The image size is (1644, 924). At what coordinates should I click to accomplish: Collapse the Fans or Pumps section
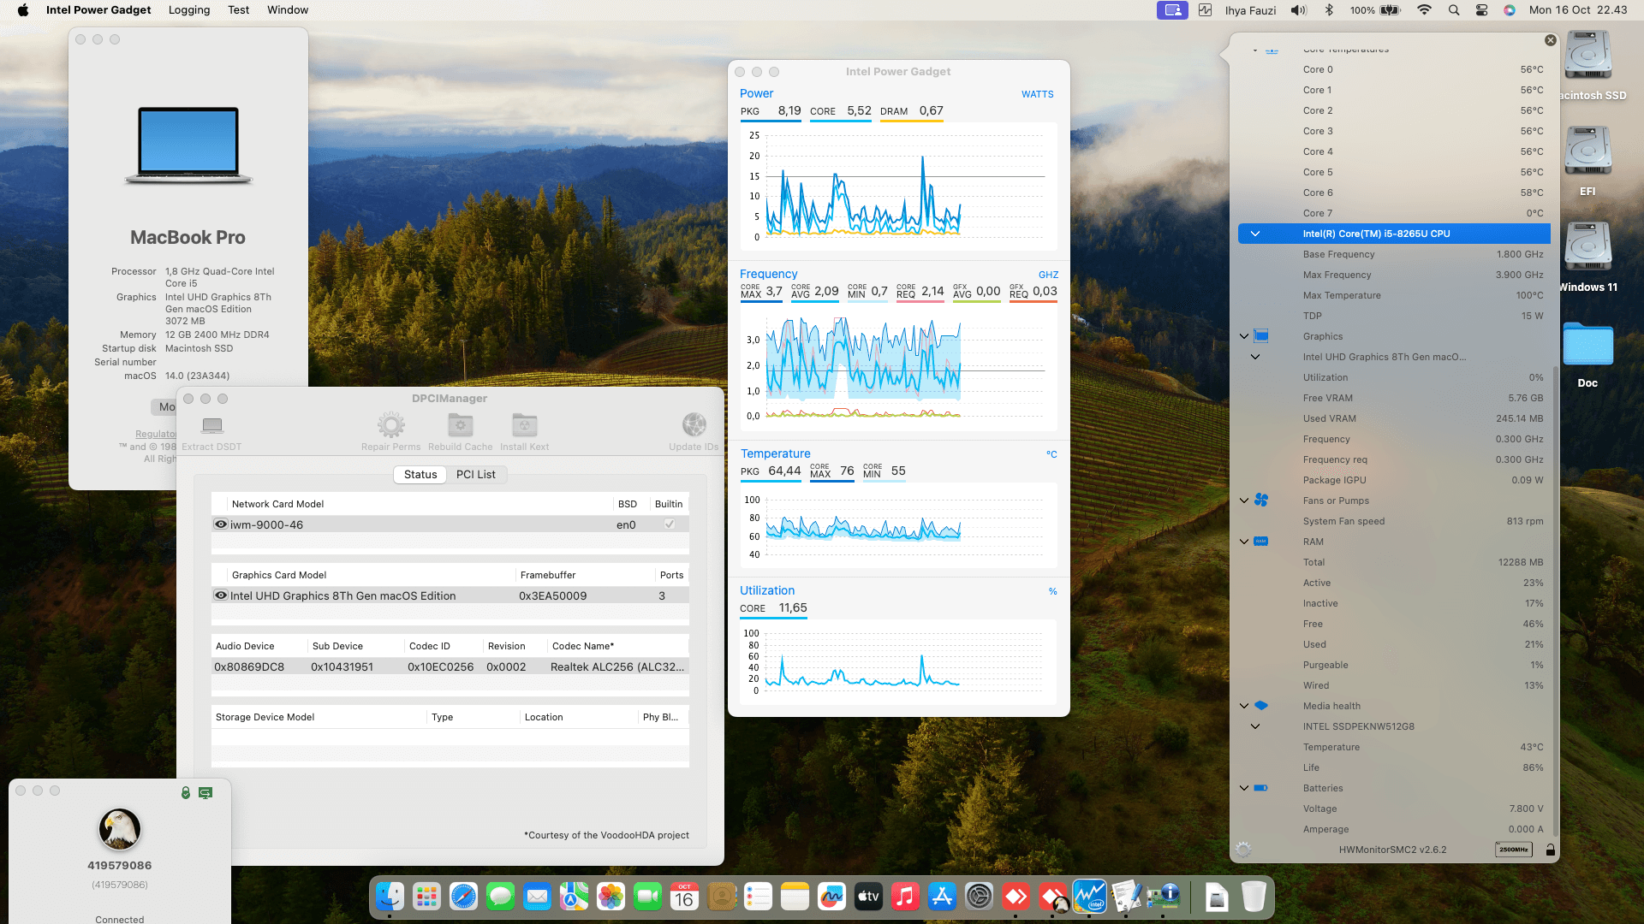coord(1244,500)
